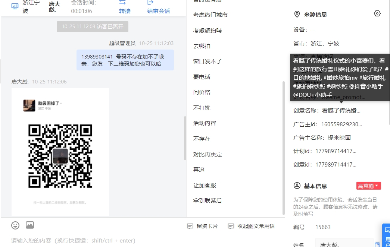Click the 访客已离开 system notice
Viewport: 390px width, 247px height.
click(93, 26)
